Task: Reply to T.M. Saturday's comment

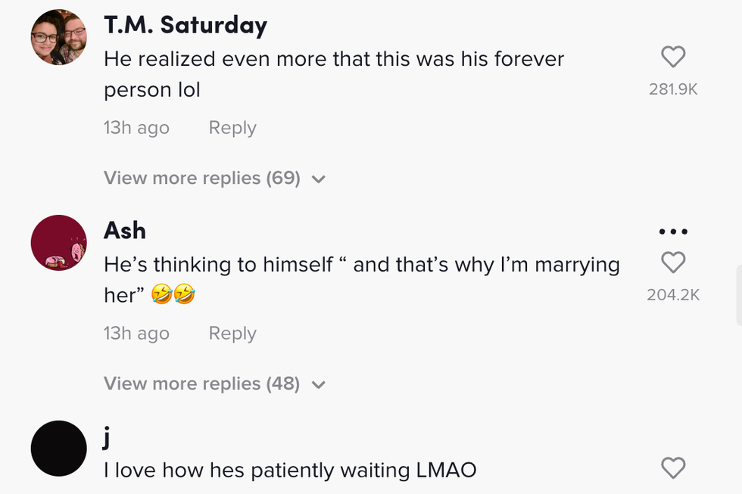Action: pyautogui.click(x=232, y=128)
